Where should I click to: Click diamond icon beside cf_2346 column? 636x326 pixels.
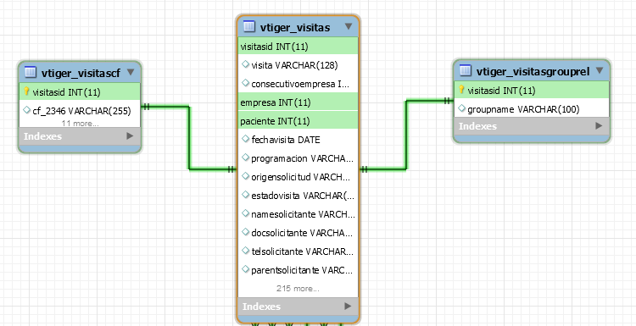(x=27, y=110)
